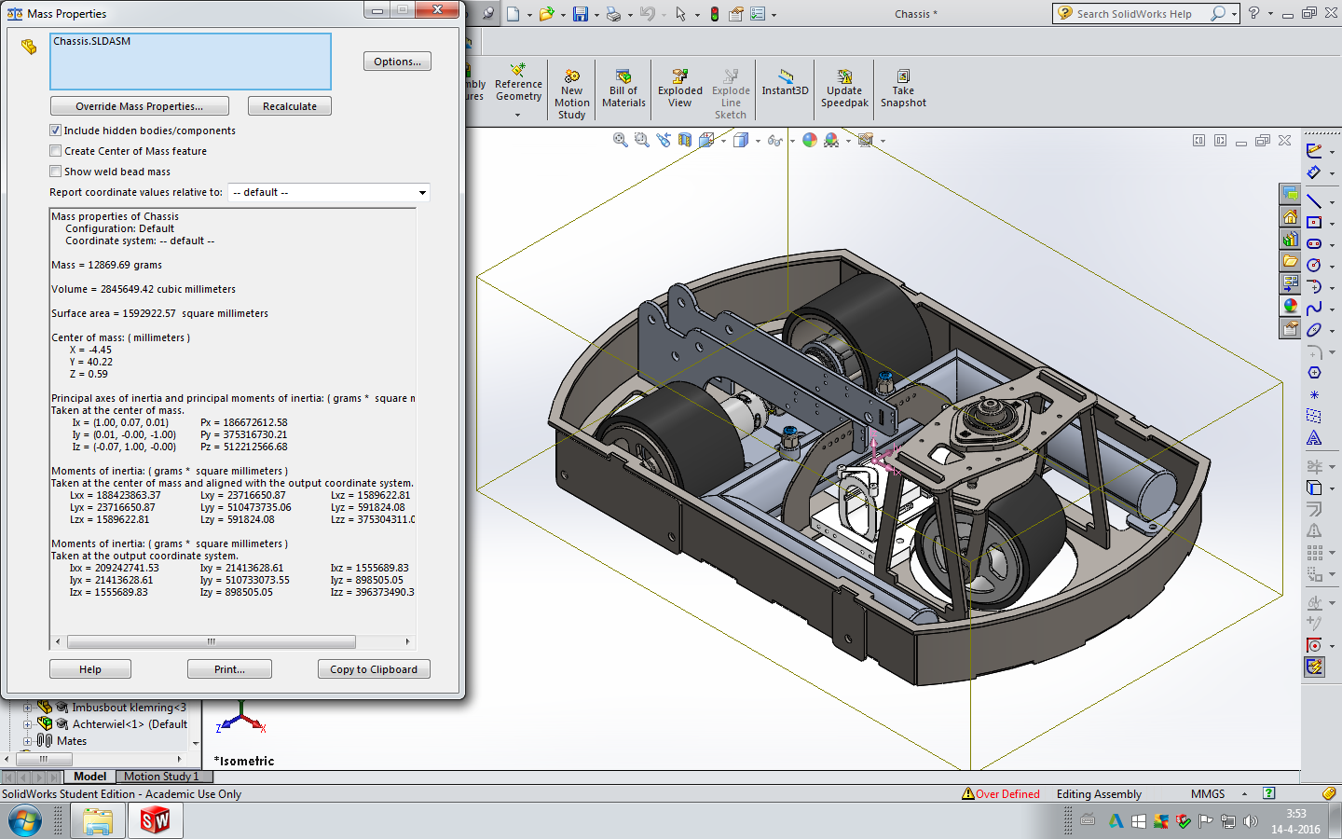Click the Recalculate button
The image size is (1342, 839).
(290, 106)
